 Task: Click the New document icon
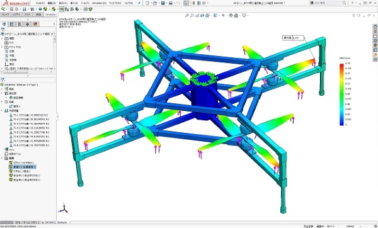click(x=147, y=3)
